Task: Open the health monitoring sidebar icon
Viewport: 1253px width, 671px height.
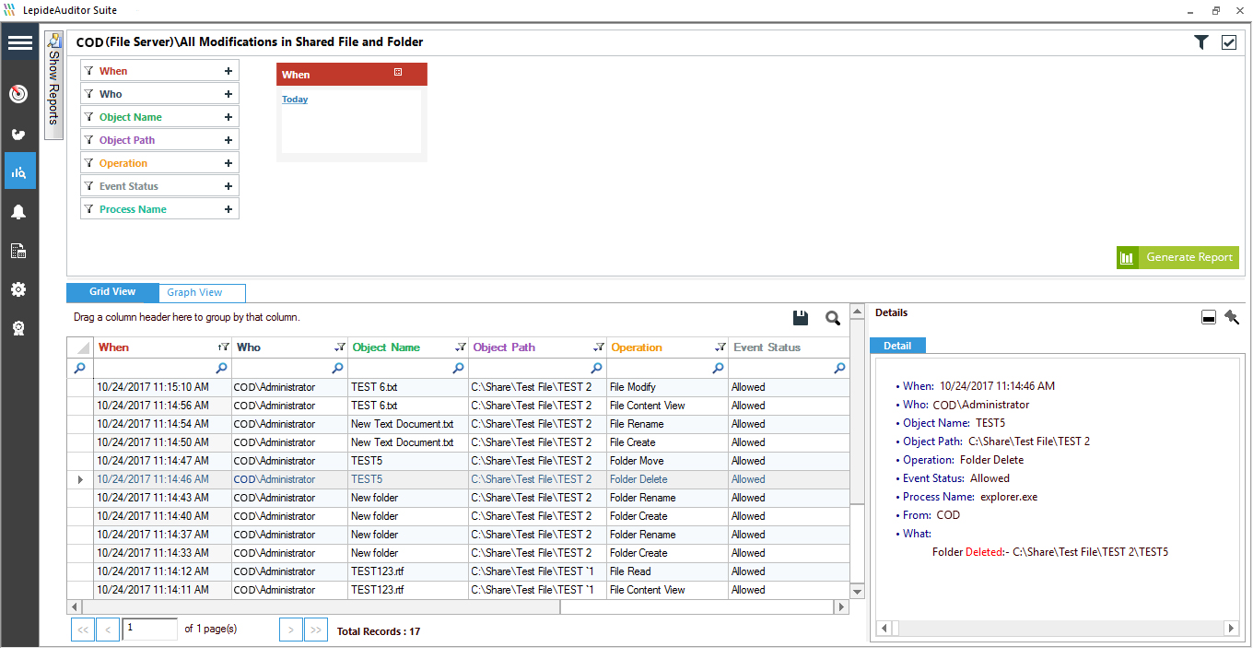Action: 18,134
